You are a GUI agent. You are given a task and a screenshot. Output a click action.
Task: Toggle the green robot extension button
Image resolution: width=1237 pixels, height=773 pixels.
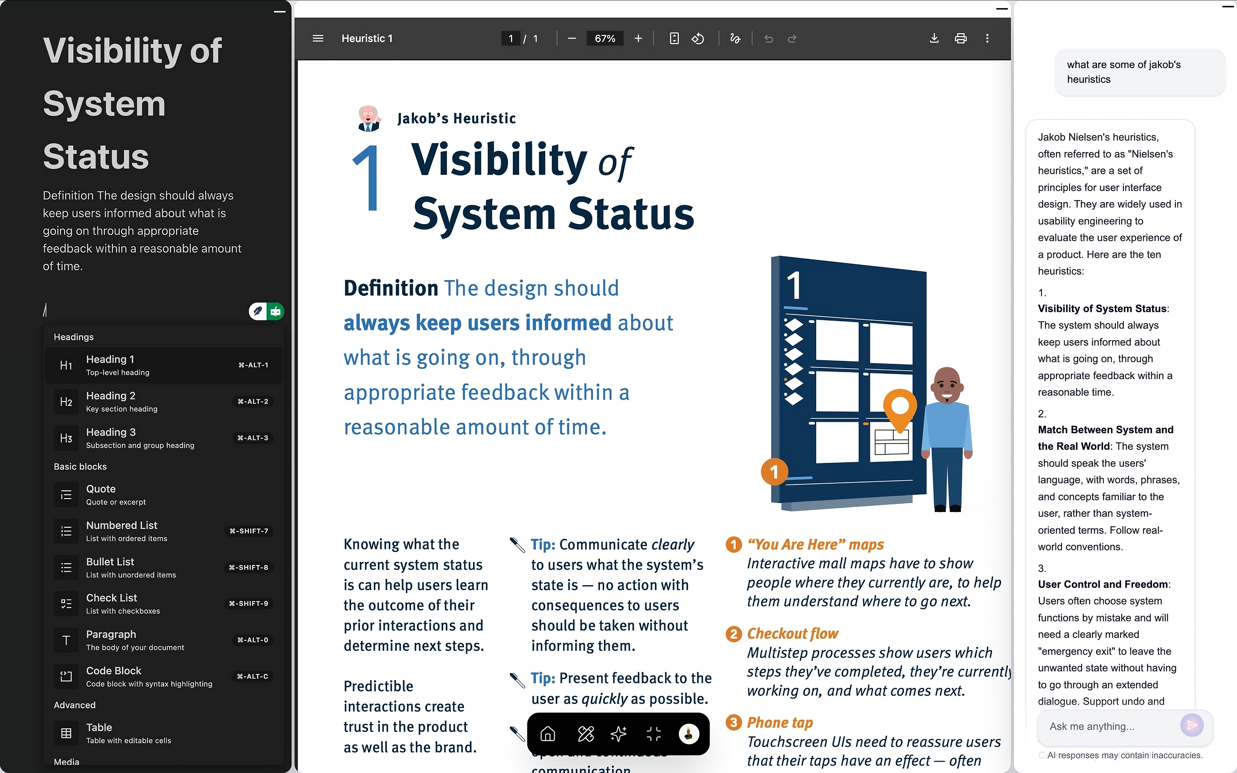point(276,311)
